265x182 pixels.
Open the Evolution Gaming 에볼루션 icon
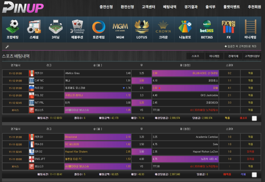(77, 27)
